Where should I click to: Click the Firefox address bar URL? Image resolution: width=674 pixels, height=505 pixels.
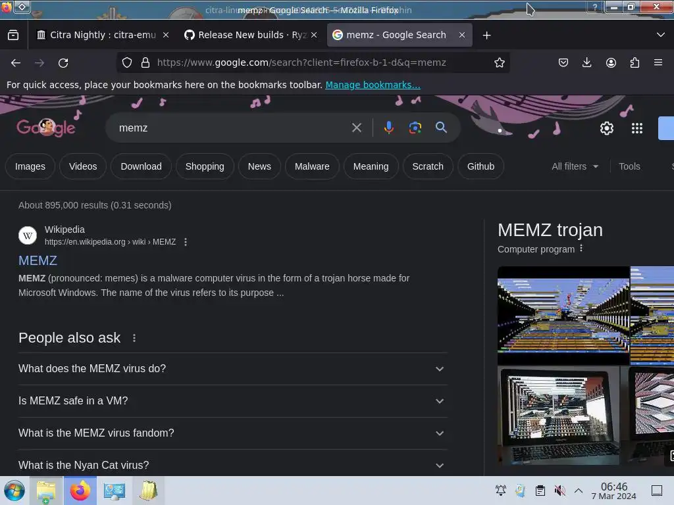301,62
